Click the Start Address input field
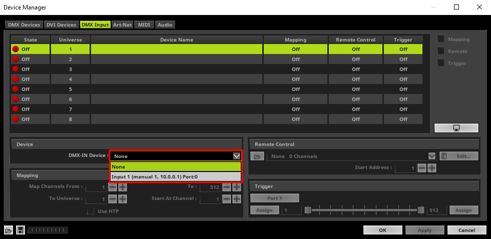The height and width of the screenshot is (239, 491). pos(406,168)
